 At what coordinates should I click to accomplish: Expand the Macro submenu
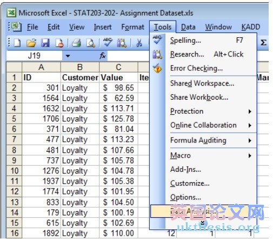click(250, 156)
